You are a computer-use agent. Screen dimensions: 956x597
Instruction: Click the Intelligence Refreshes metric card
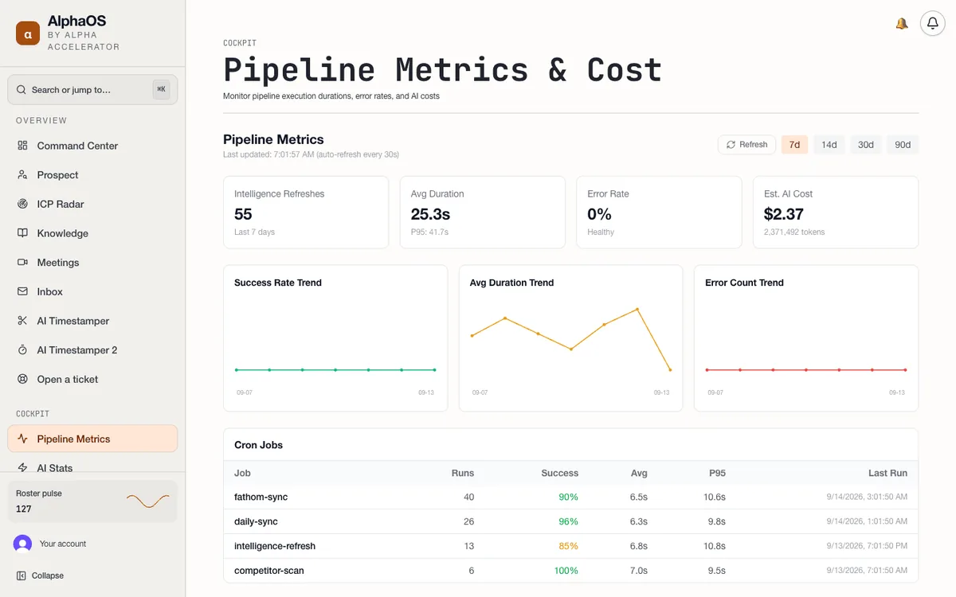pos(306,213)
